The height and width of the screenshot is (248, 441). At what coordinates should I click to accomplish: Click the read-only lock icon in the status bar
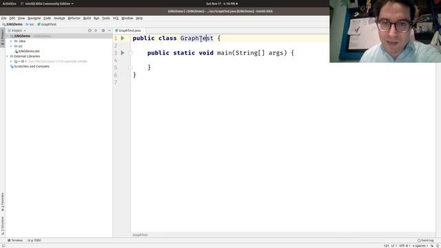pyautogui.click(x=432, y=245)
